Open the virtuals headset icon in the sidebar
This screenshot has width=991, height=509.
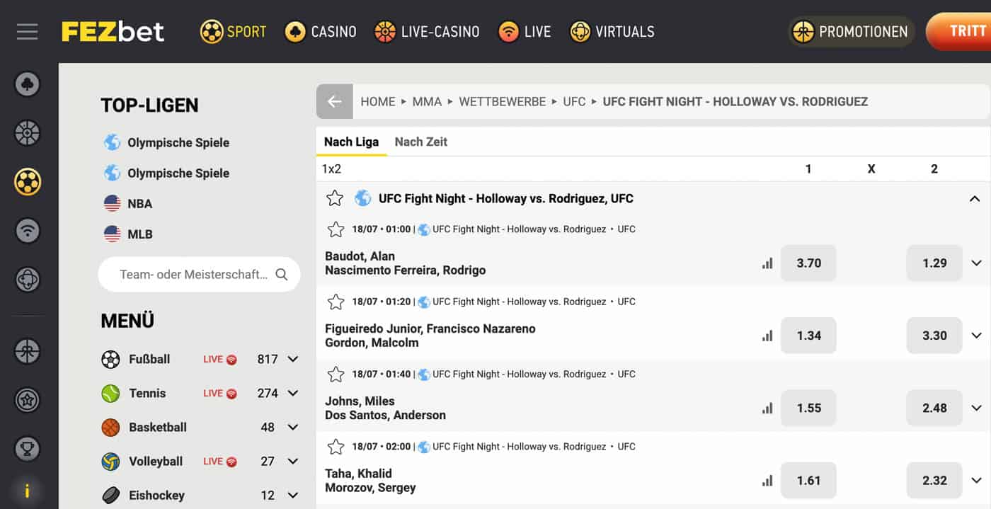(x=28, y=280)
